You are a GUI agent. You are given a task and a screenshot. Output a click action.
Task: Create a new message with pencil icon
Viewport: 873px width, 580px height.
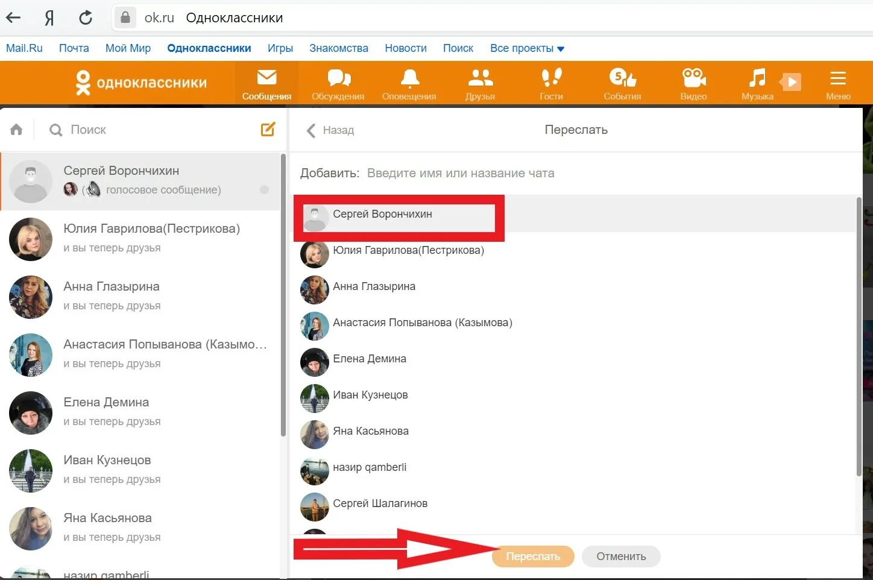[268, 129]
